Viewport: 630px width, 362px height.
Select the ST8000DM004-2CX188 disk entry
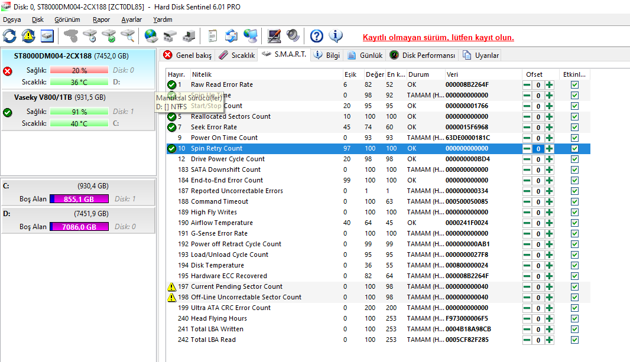[79, 69]
